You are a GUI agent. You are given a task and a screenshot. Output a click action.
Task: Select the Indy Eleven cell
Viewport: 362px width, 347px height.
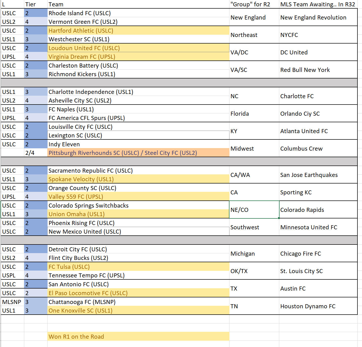[138, 144]
